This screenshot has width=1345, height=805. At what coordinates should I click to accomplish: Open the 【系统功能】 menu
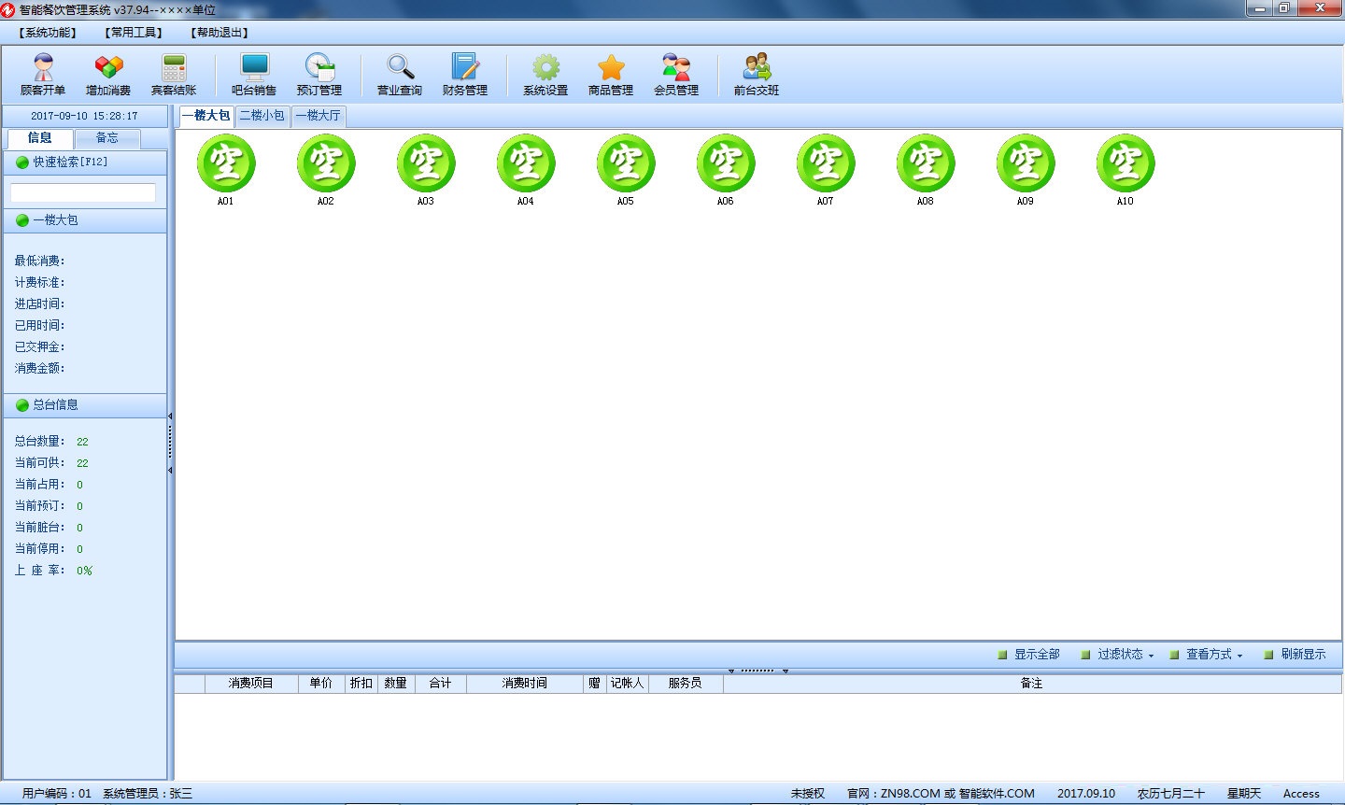click(48, 33)
